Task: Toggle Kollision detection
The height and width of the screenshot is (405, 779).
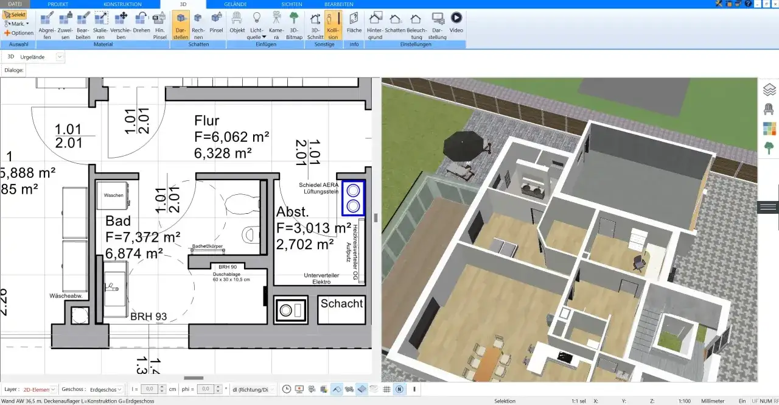Action: (333, 25)
